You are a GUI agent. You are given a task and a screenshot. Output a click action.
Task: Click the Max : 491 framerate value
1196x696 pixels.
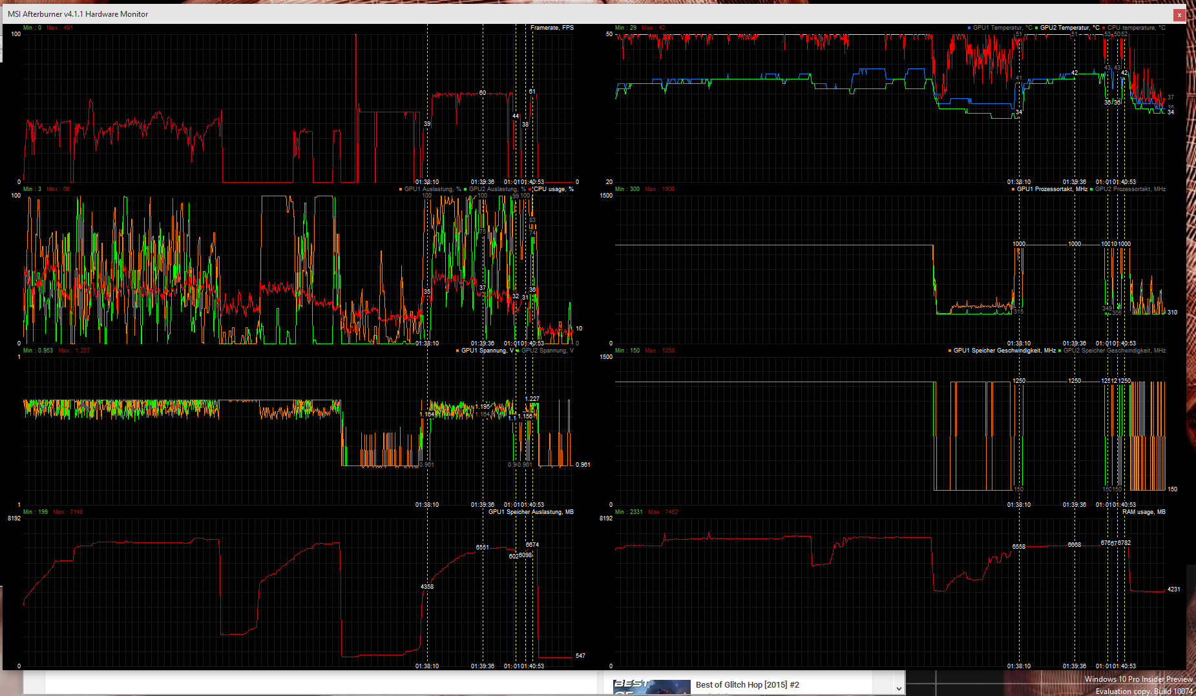point(60,28)
